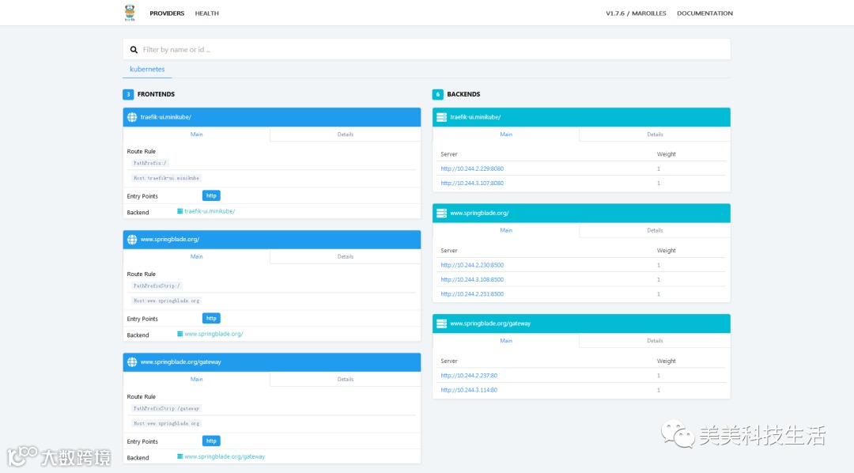Open server http://10.244.2.229:8080
Viewport: 854px width, 473px height.
[472, 168]
